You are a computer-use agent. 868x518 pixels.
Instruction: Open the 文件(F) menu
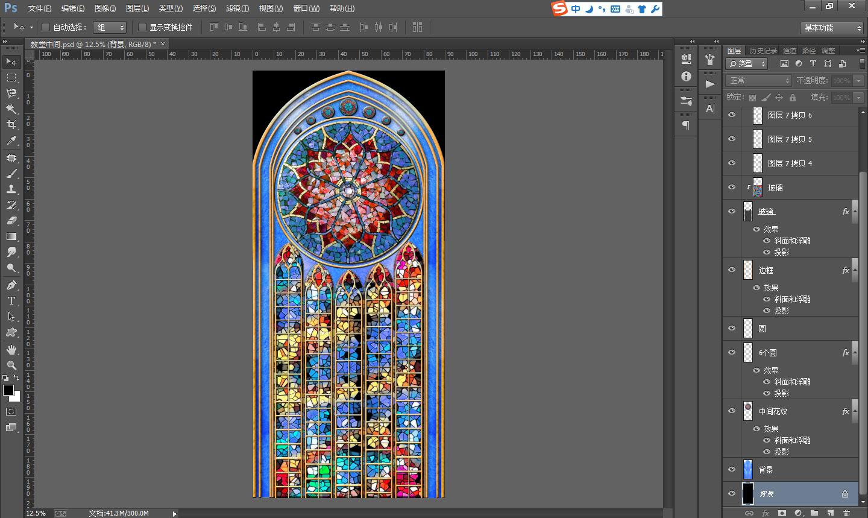click(x=40, y=8)
